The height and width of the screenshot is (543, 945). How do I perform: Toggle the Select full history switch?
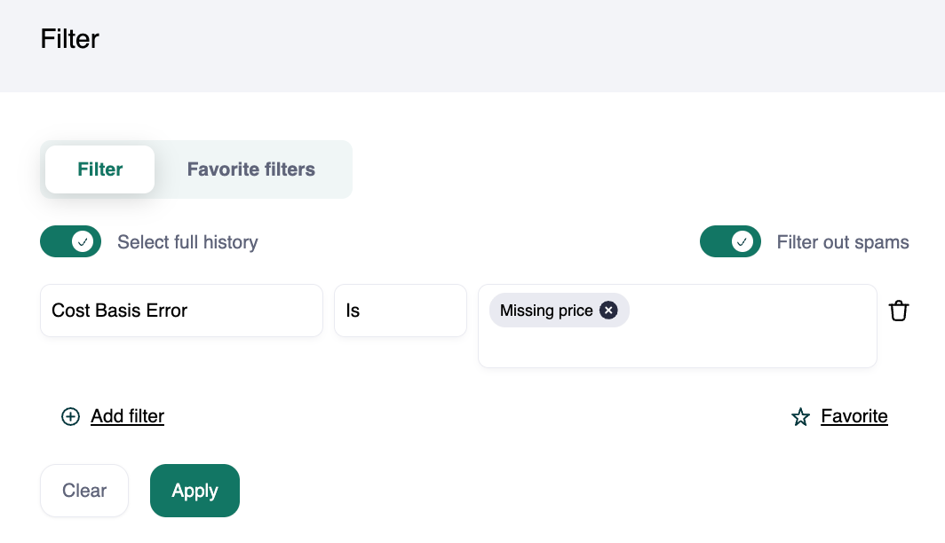[x=71, y=241]
